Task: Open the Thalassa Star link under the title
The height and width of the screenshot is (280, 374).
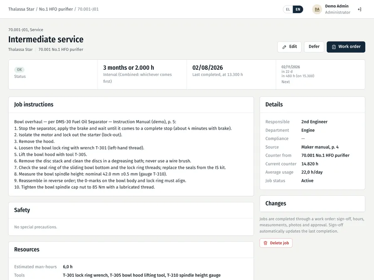Action: (x=20, y=49)
